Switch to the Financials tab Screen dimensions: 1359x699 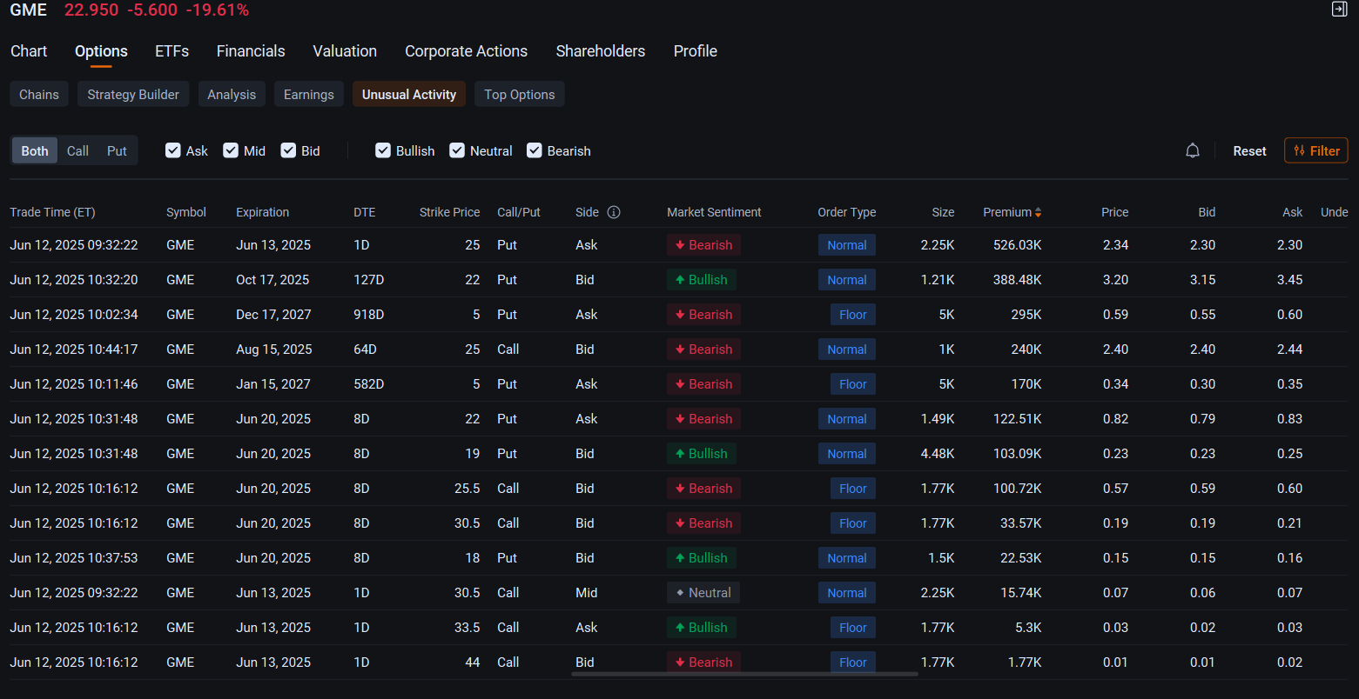[251, 51]
